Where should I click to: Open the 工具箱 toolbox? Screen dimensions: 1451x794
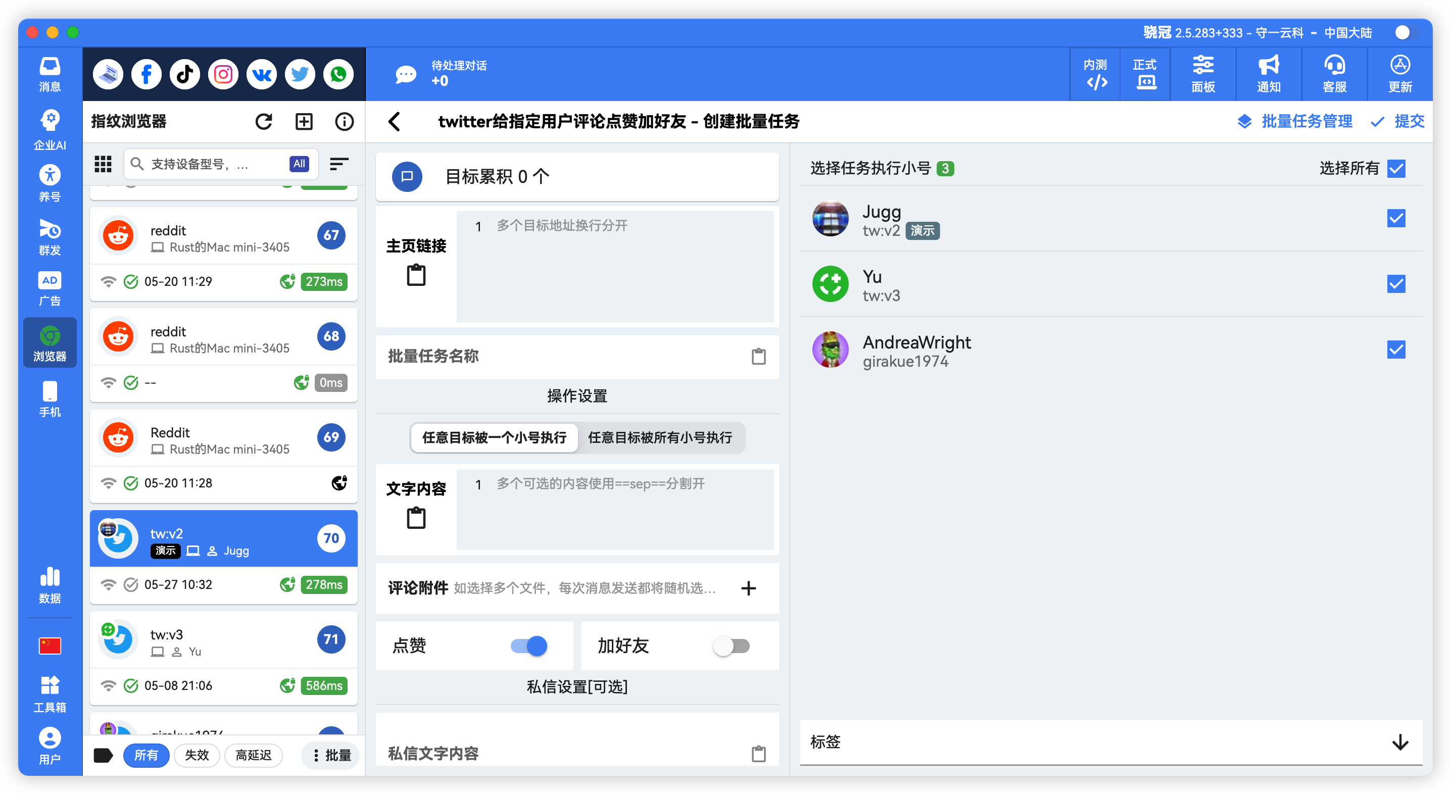50,694
